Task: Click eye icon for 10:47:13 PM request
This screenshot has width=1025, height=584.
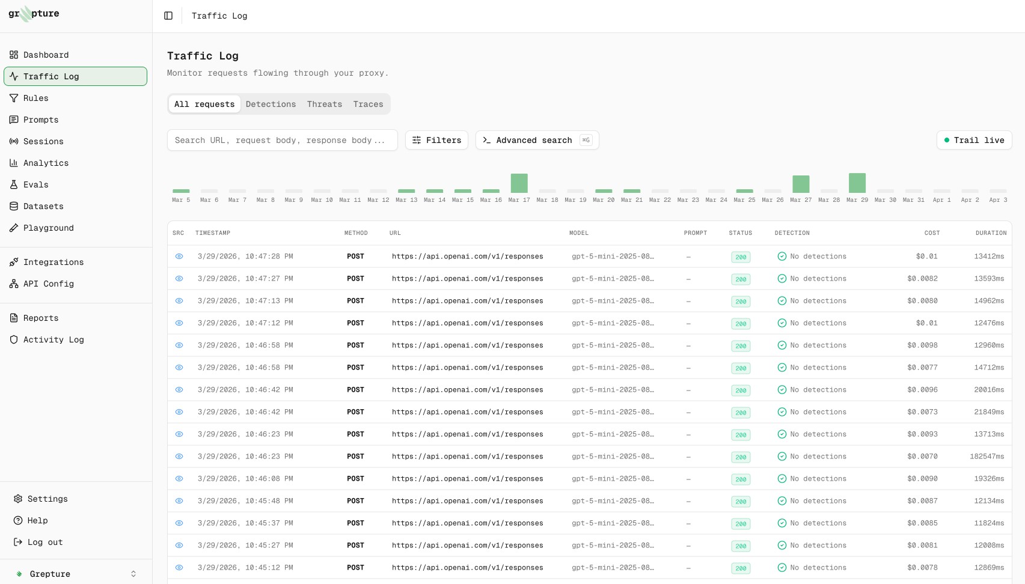Action: tap(179, 301)
